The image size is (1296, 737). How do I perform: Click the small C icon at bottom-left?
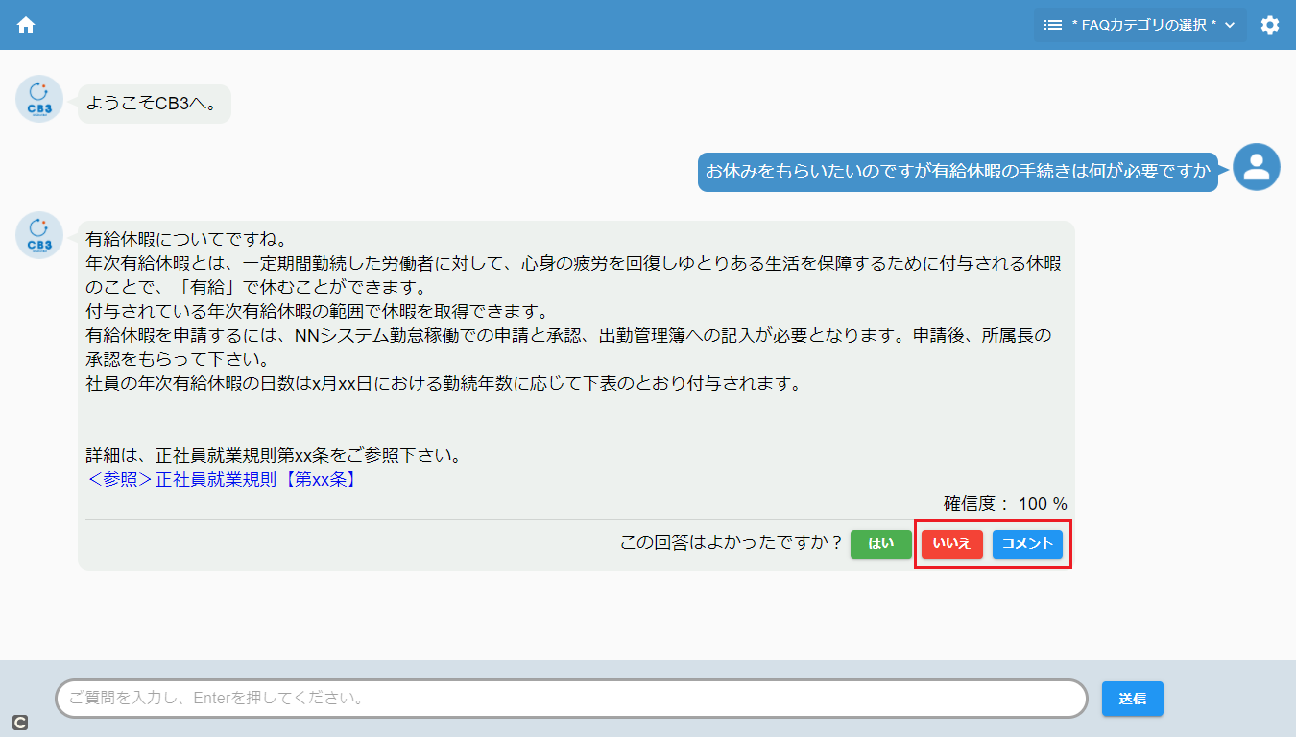(20, 723)
